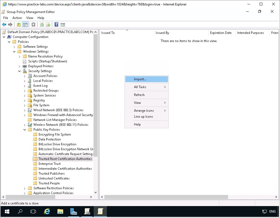
Task: Toggle Show/Hide Console Tree toolbar icon
Action: coord(25,25)
